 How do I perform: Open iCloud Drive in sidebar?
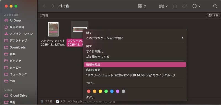coord(19,95)
